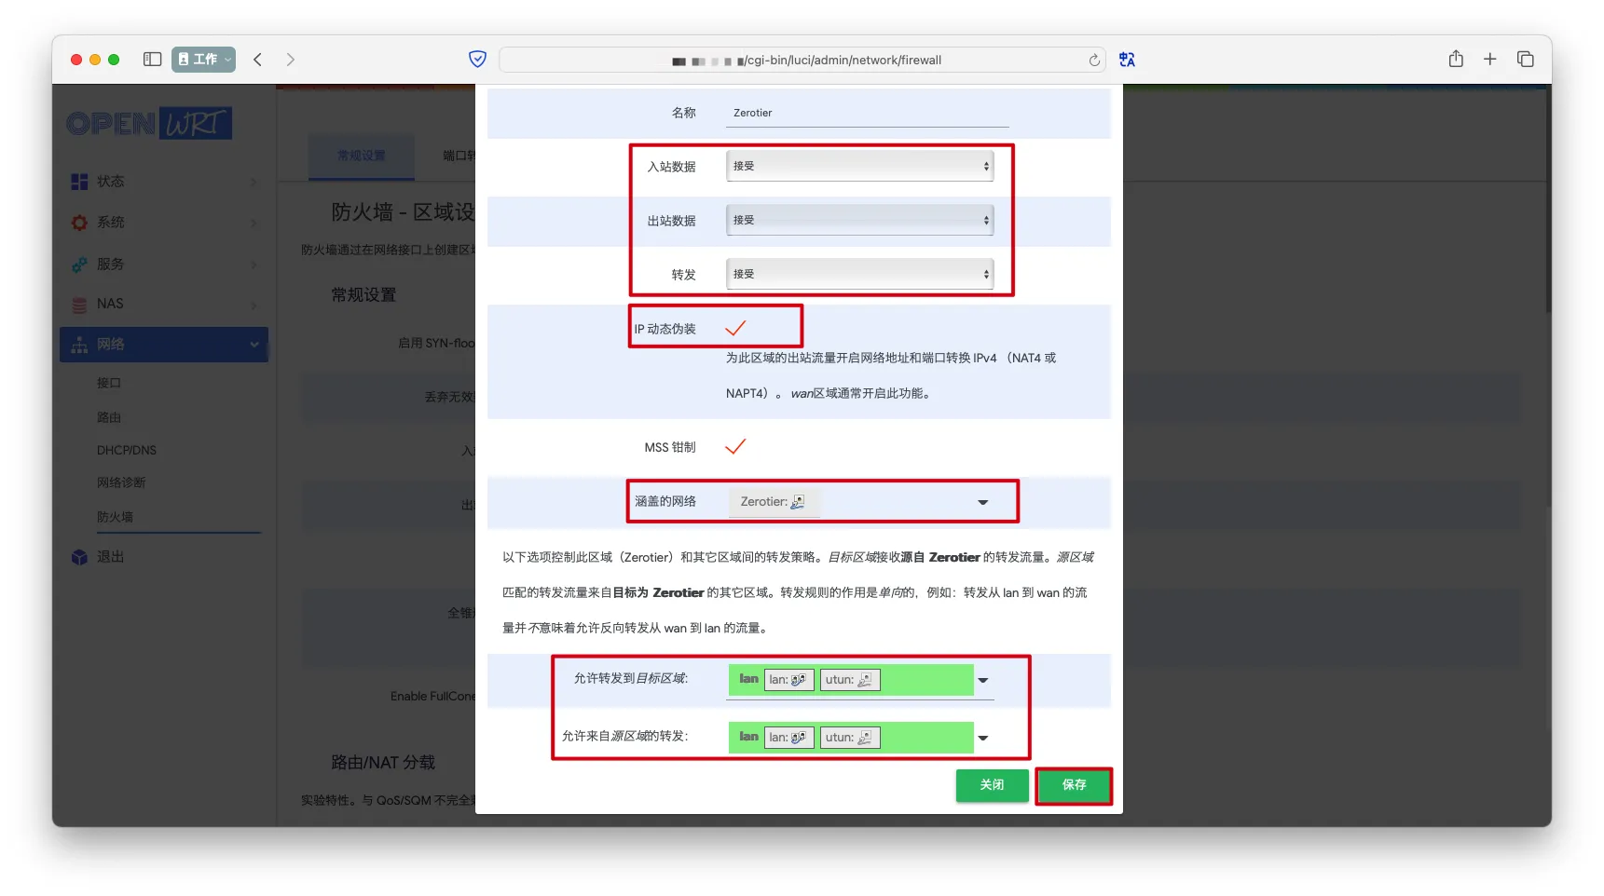
Task: Toggle the MSS 钳制 checkbox
Action: click(x=735, y=447)
